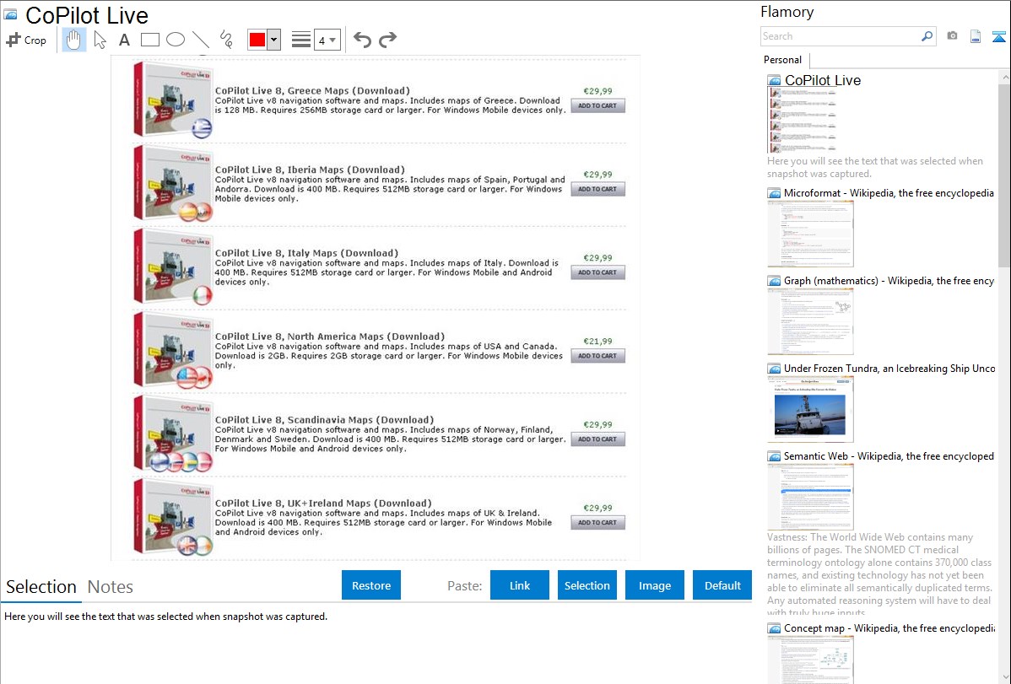Click icon next to Microformat snapshot entry
1011x684 pixels.
tap(774, 193)
